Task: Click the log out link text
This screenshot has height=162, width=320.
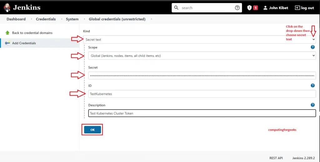Action: pos(307,8)
